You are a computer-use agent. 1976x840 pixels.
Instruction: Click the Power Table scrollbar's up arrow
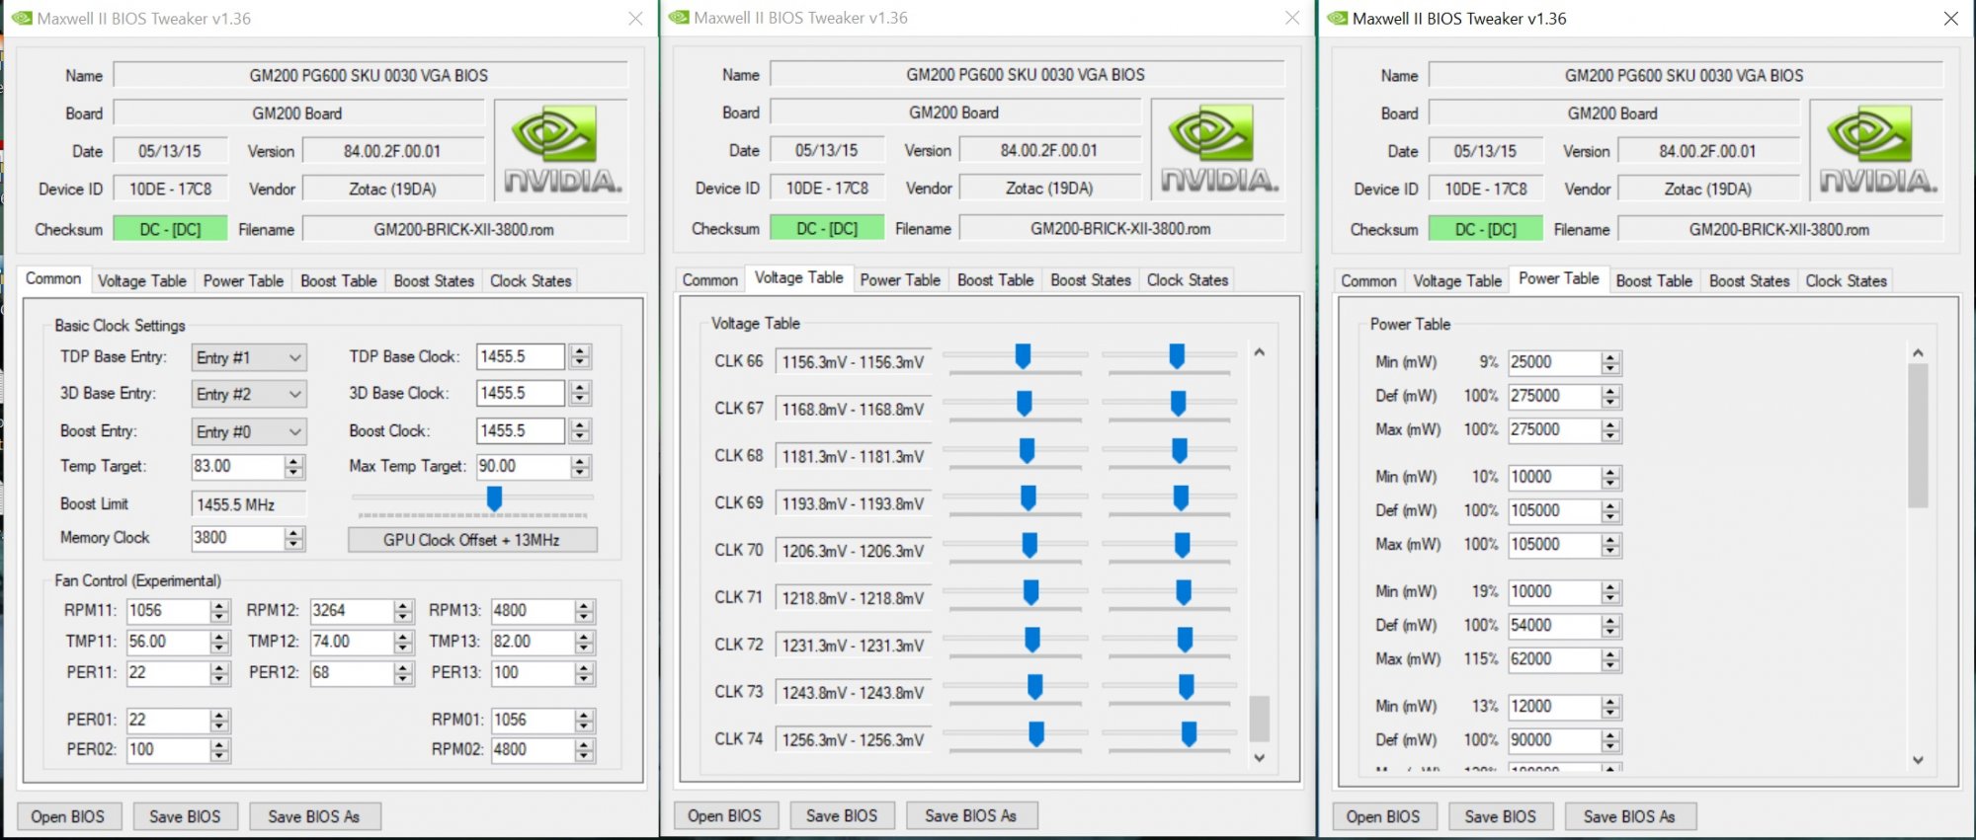(x=1918, y=353)
